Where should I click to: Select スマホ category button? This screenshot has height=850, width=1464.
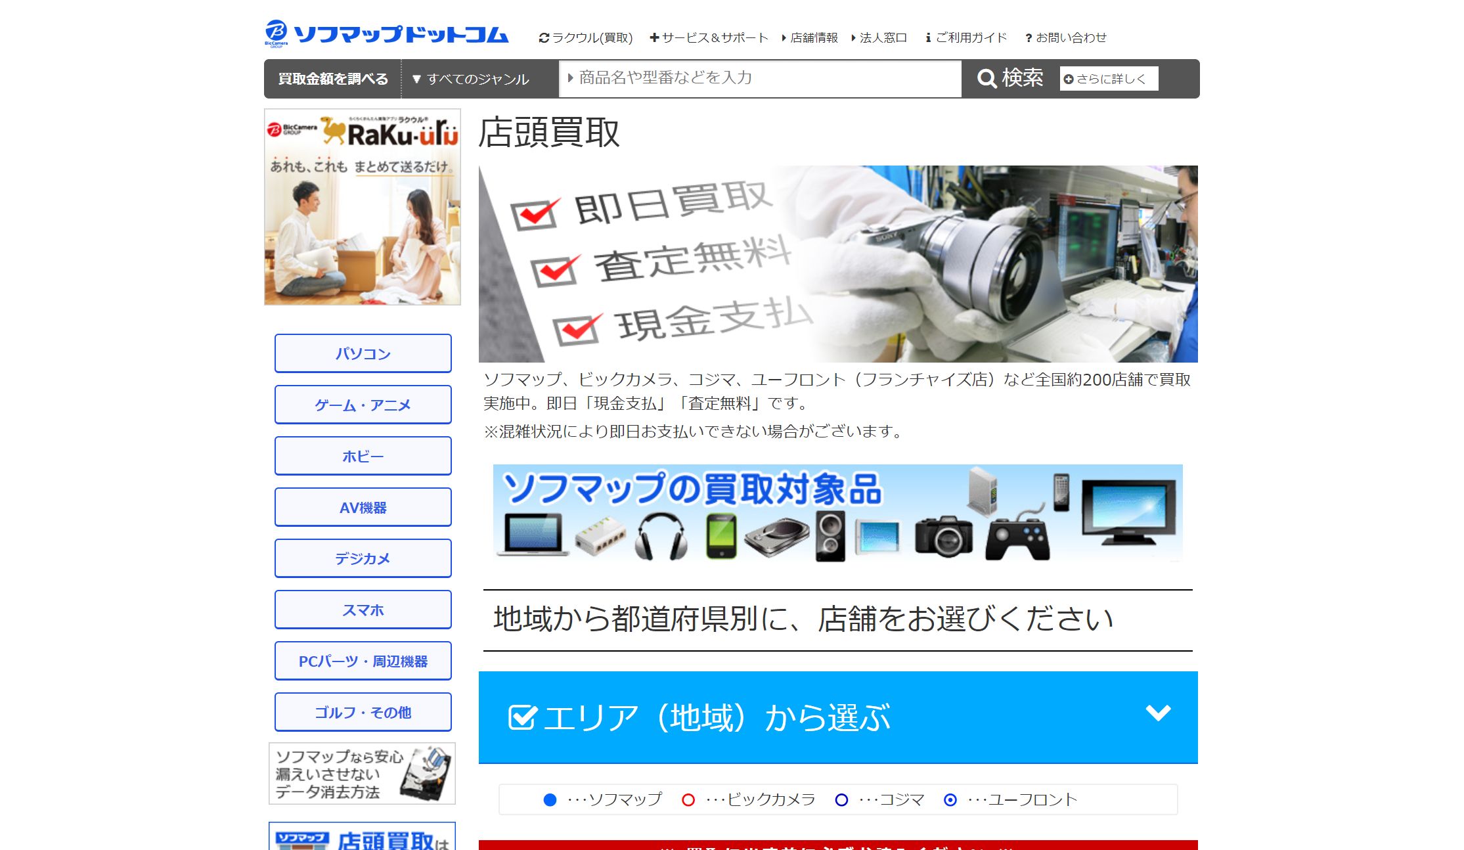point(363,610)
